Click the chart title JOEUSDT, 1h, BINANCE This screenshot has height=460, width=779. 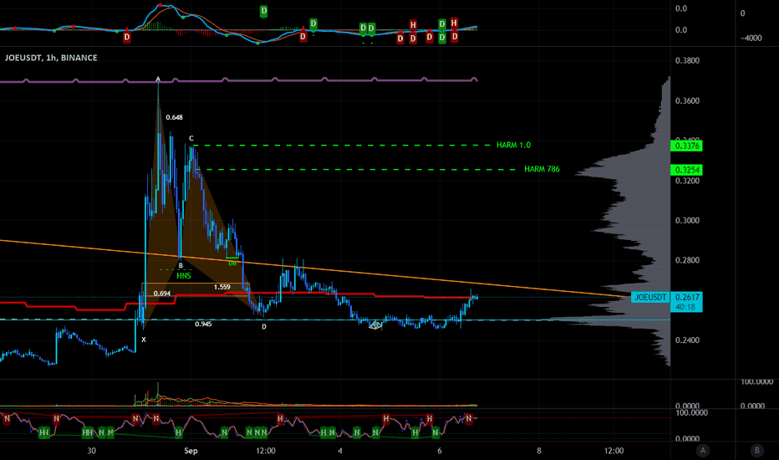(51, 58)
